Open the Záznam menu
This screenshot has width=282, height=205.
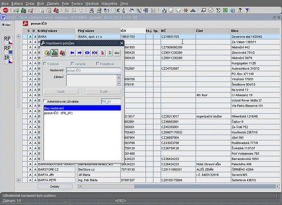click(x=53, y=4)
